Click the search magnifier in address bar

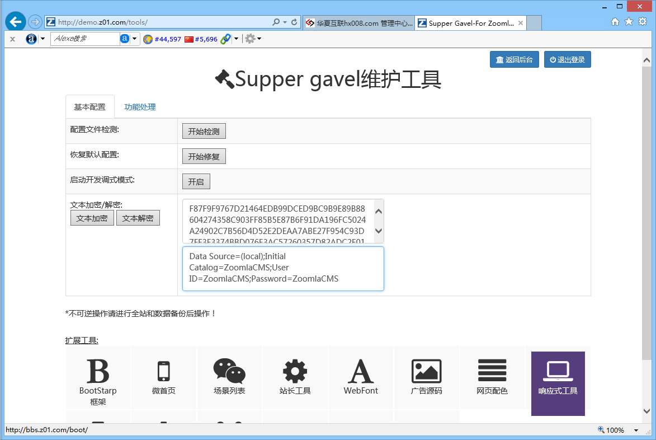(x=276, y=22)
